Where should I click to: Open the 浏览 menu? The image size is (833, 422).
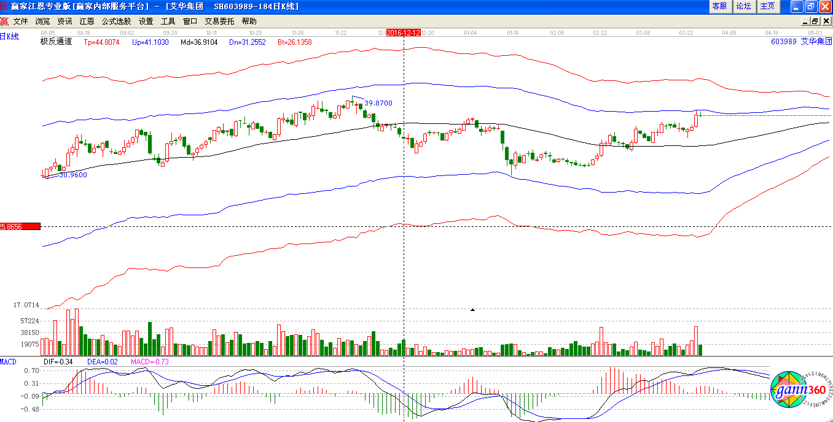click(x=42, y=21)
